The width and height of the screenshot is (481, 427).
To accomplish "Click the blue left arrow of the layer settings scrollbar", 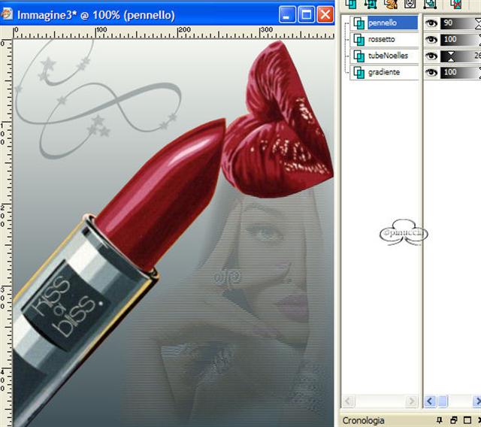I will 430,401.
